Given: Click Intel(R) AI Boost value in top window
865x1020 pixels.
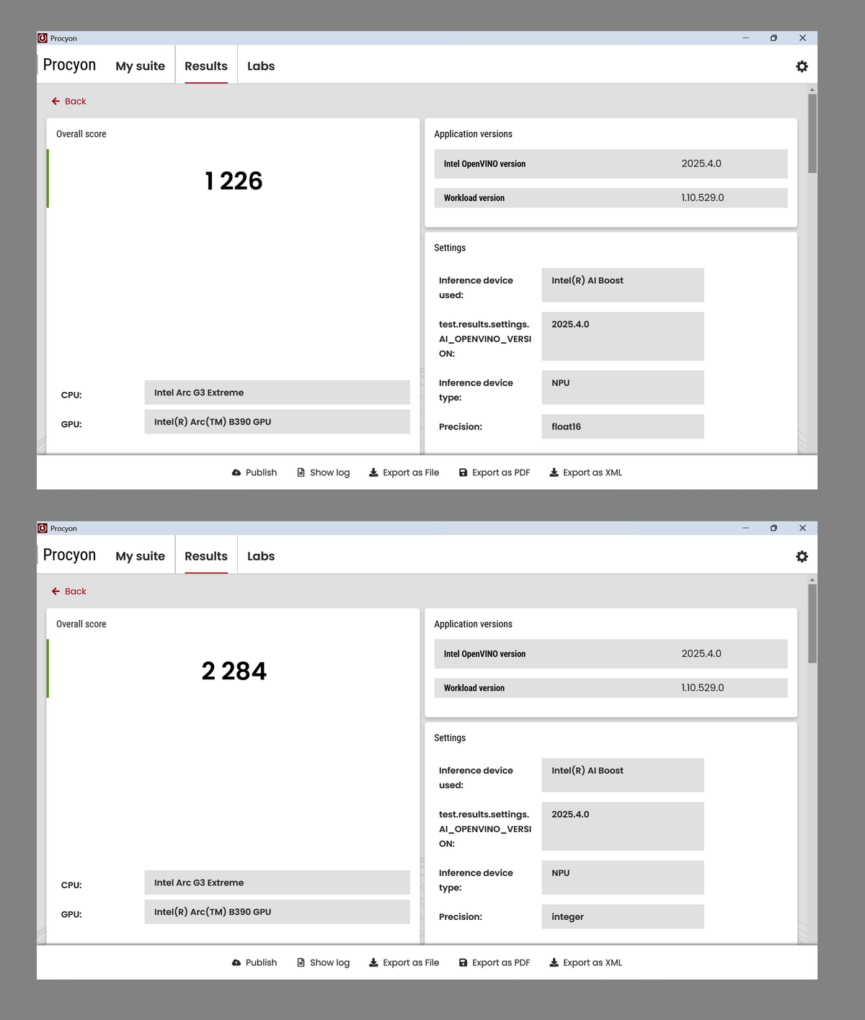Looking at the screenshot, I should tap(623, 285).
